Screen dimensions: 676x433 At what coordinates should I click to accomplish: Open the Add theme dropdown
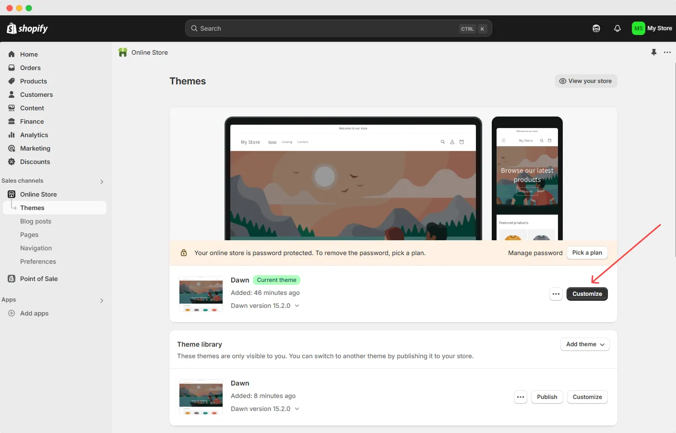click(585, 344)
